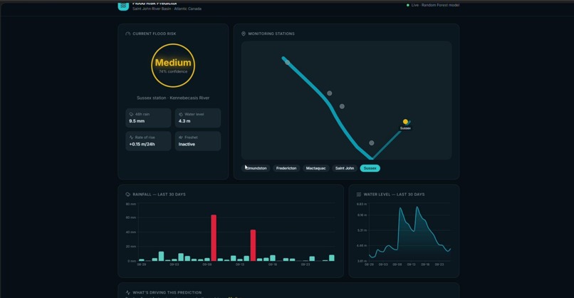The width and height of the screenshot is (574, 298).
Task: Click Saint John River Basin · Atlantic Canada subtitle
Action: (167, 9)
